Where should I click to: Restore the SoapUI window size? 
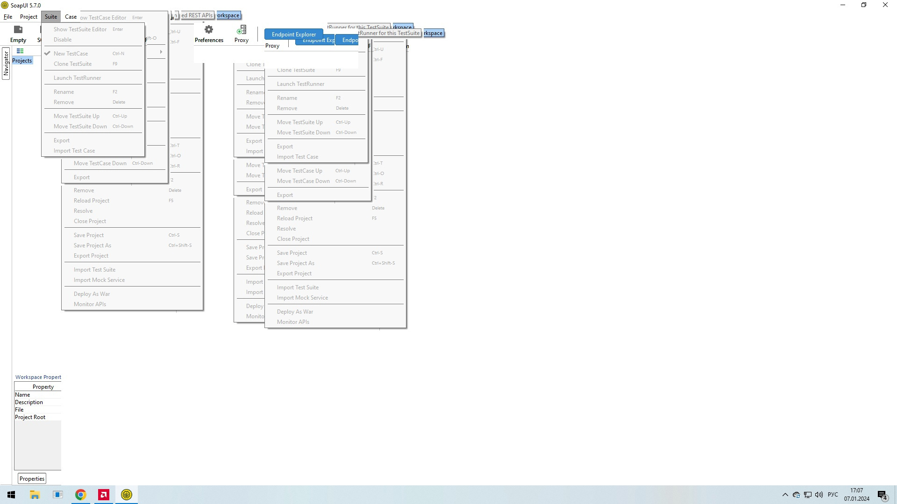[864, 5]
